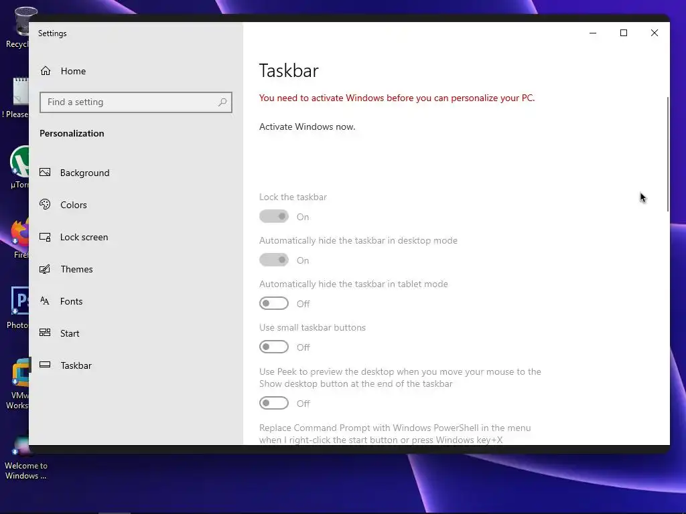Maximize the Settings window

(624, 33)
